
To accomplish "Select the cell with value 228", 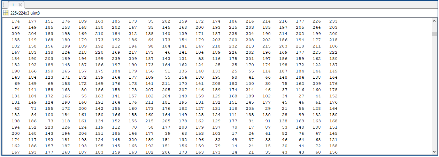I will pyautogui.click(x=233, y=34).
